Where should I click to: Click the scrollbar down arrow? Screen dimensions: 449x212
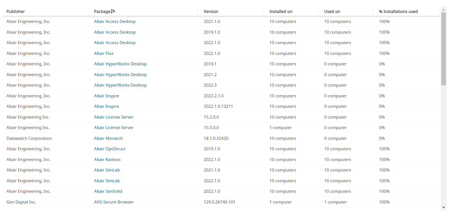443,208
